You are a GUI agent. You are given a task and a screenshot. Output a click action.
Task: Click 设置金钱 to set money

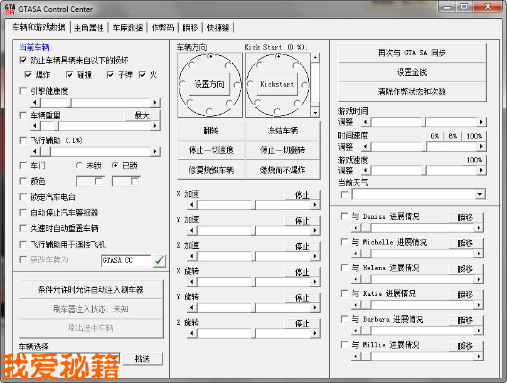pos(412,72)
